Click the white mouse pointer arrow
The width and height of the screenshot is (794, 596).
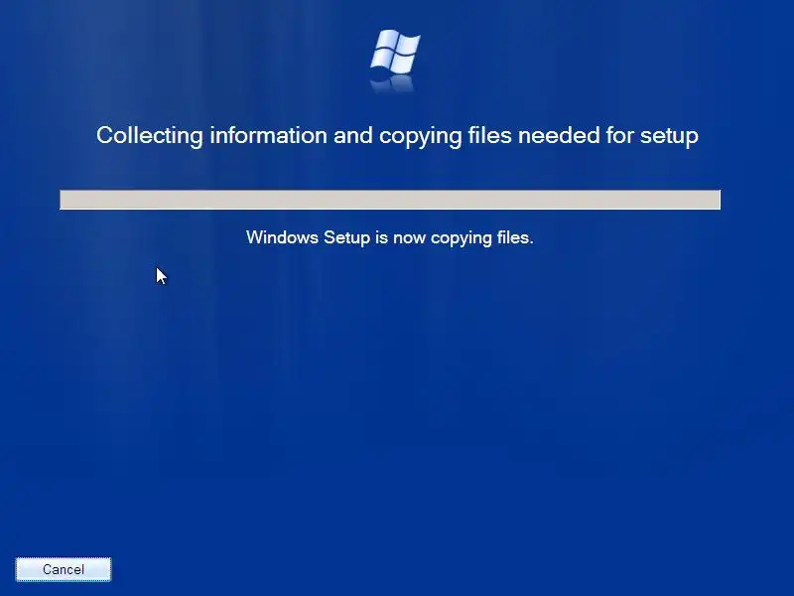coord(161,276)
